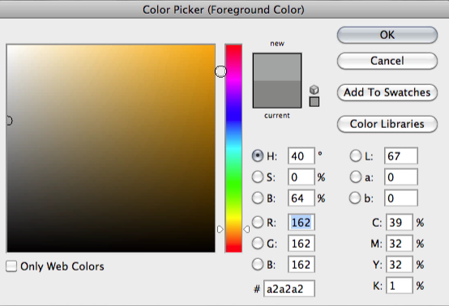Click the K black percent field
Screen dimensions: 449x306
tap(400, 286)
